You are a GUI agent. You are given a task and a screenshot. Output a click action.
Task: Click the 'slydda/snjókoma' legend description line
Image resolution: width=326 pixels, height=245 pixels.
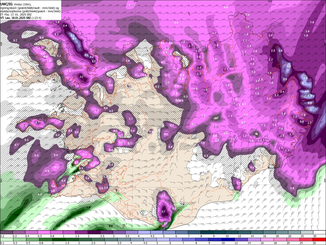click(x=30, y=11)
